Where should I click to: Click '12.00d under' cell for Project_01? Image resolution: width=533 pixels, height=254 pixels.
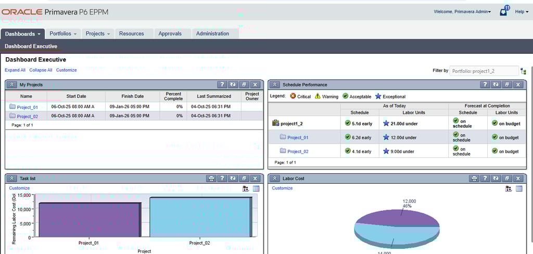coord(414,138)
